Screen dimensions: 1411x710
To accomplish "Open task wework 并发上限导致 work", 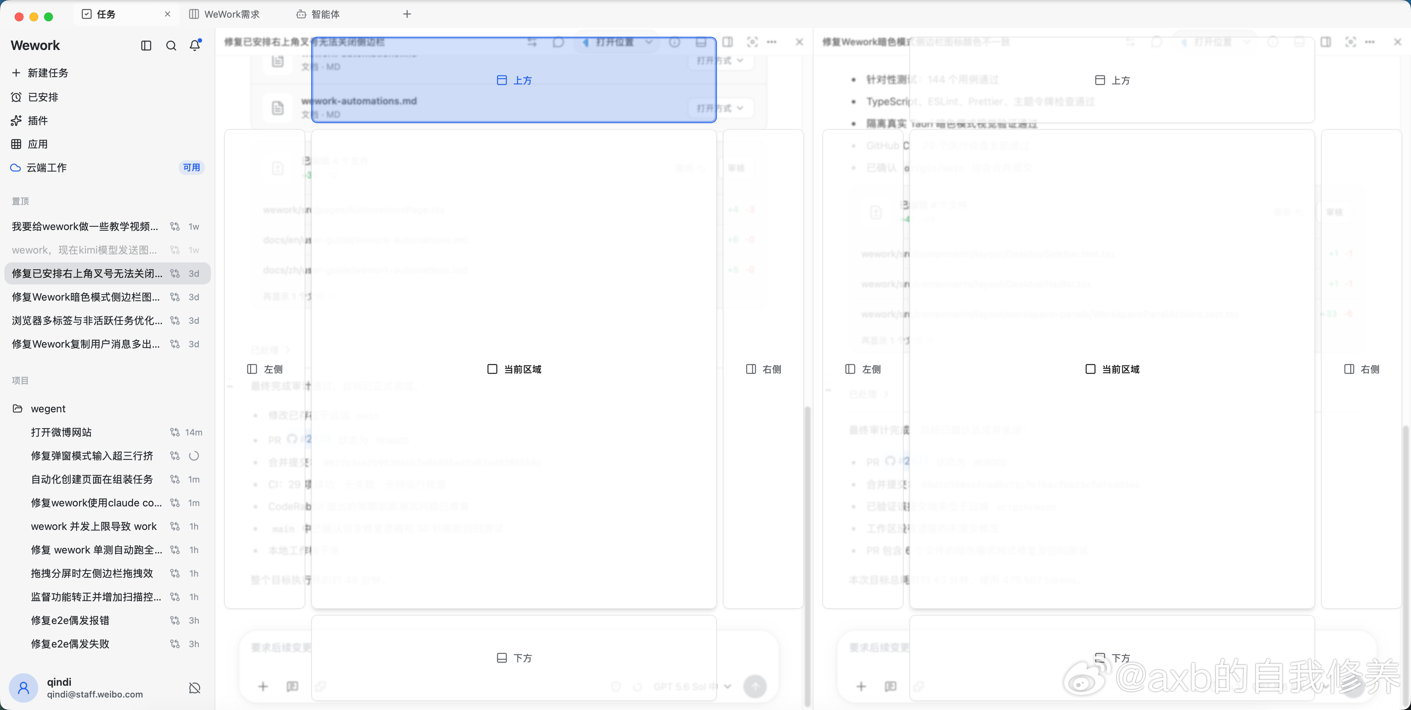I will pos(107,527).
